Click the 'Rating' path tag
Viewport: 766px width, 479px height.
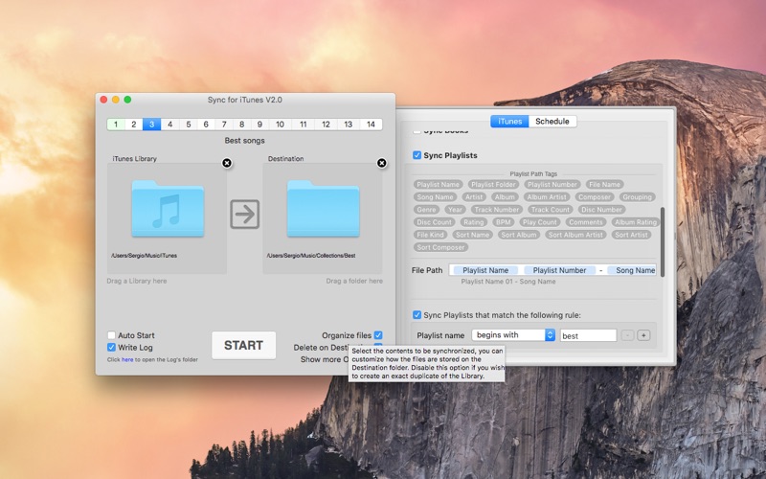point(473,222)
